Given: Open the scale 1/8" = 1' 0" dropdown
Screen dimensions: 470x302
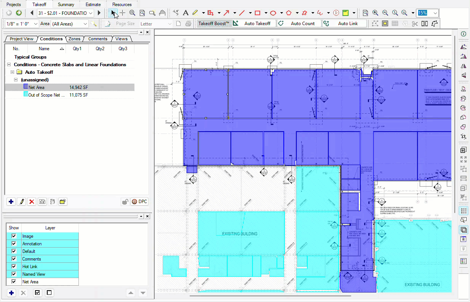Looking at the screenshot, I should pyautogui.click(x=36, y=24).
